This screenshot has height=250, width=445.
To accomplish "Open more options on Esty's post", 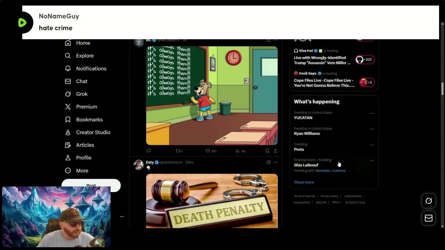I will click(275, 162).
